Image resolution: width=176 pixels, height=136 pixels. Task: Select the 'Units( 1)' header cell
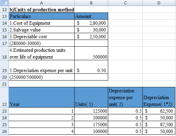coord(91,97)
